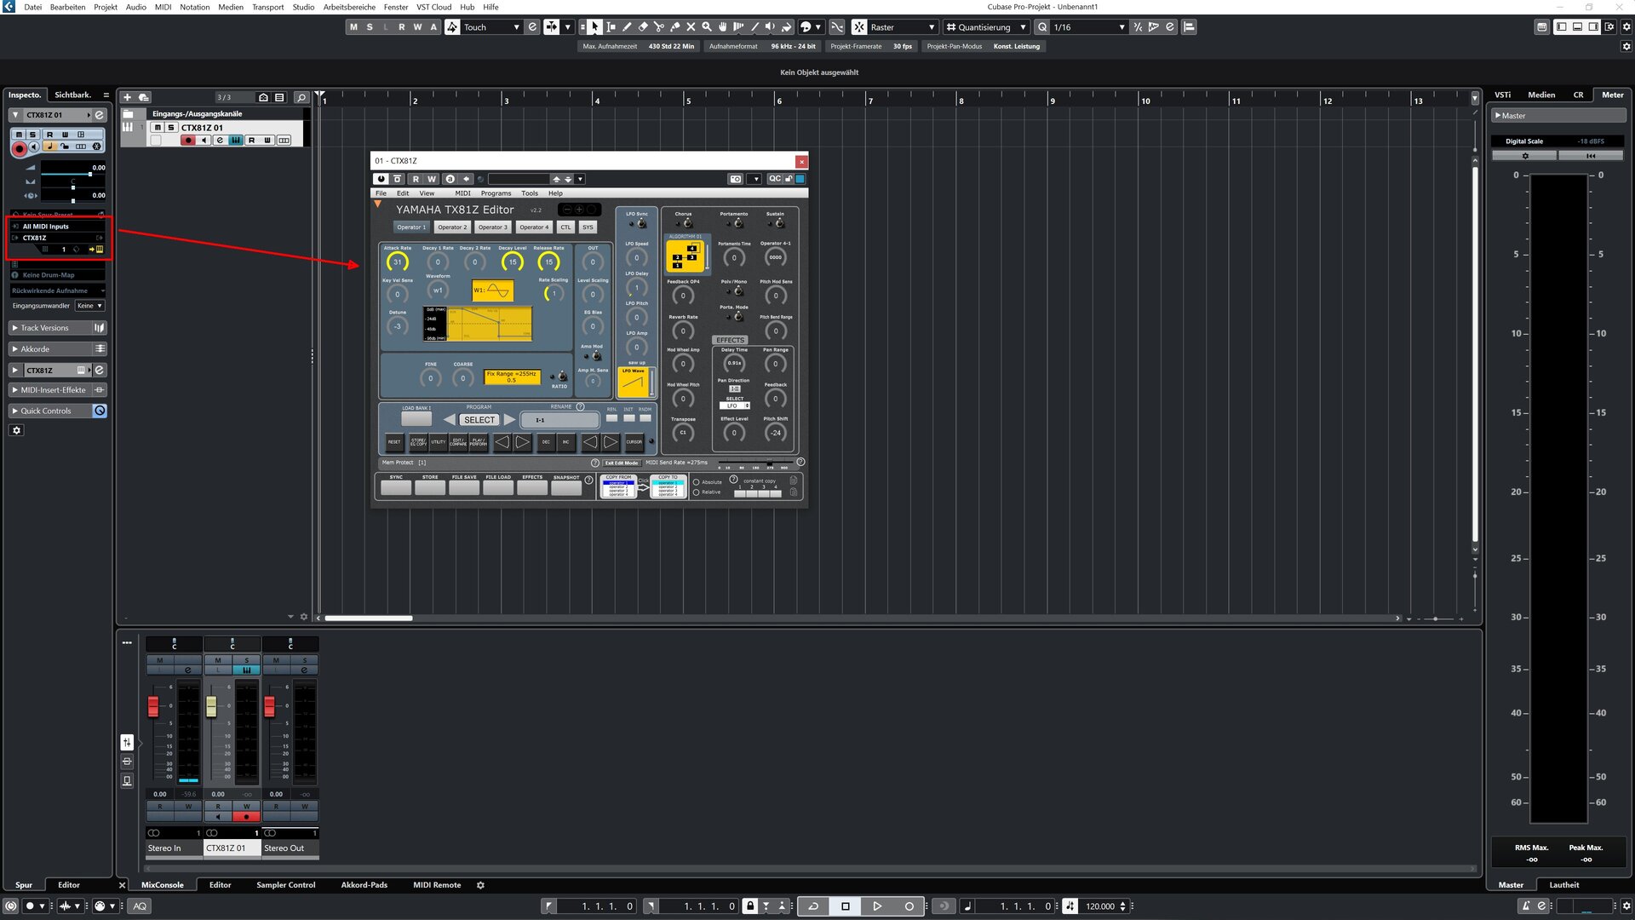Viewport: 1635px width, 920px height.
Task: Click the Stop transport button
Action: click(846, 906)
